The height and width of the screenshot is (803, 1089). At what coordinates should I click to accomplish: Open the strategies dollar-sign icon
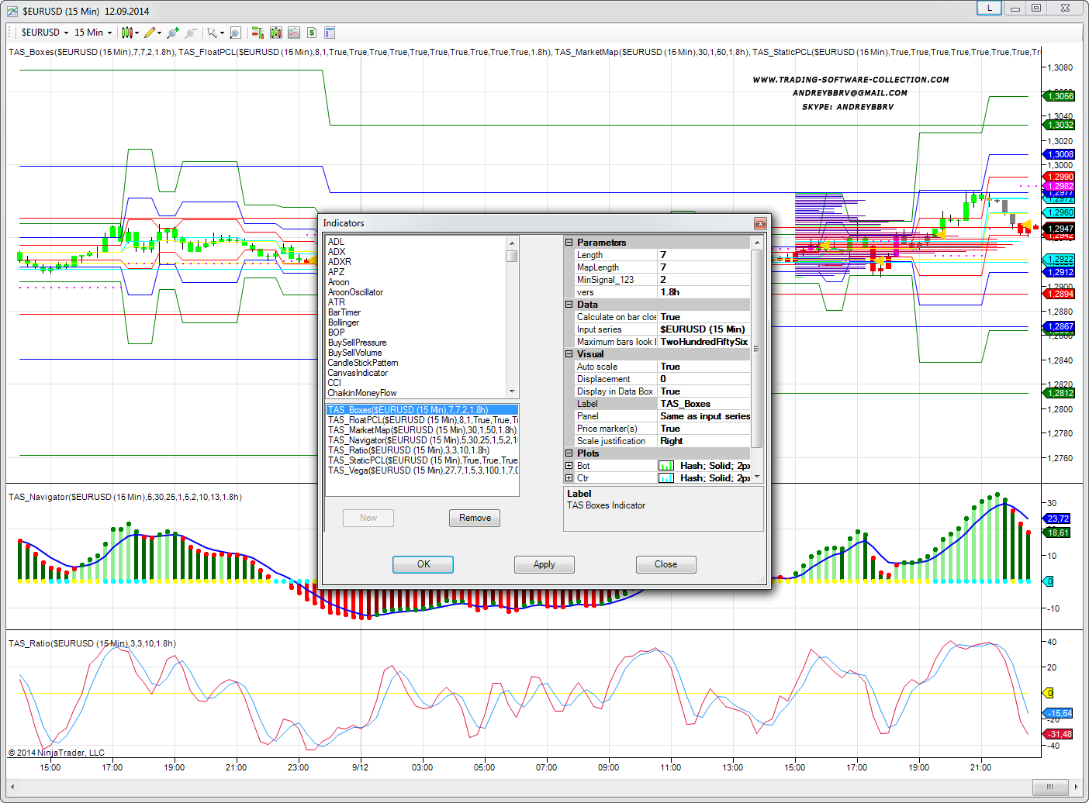coord(311,33)
